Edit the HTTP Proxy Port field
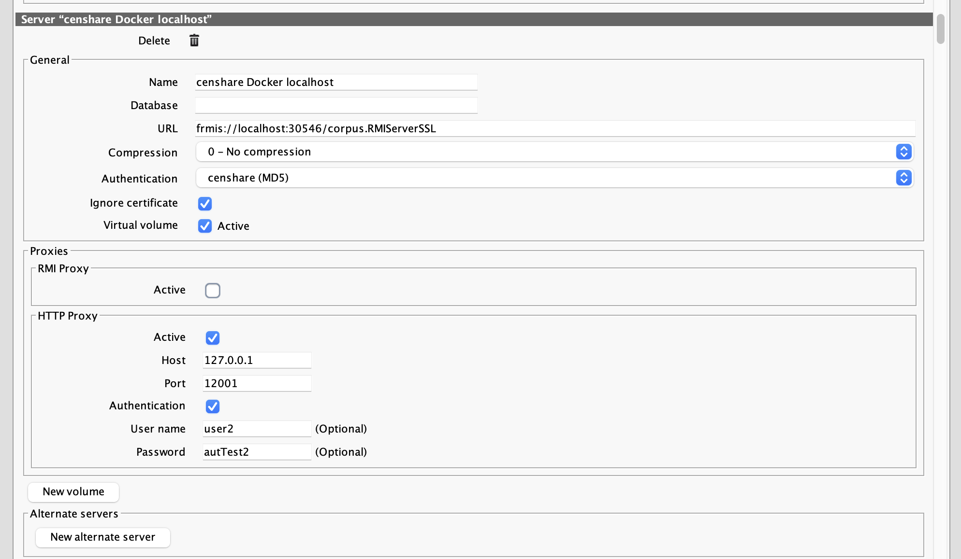Image resolution: width=961 pixels, height=559 pixels. tap(257, 383)
